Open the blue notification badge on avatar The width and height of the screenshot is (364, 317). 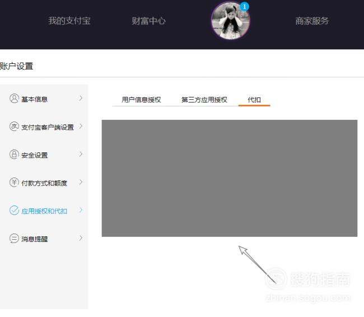click(244, 7)
